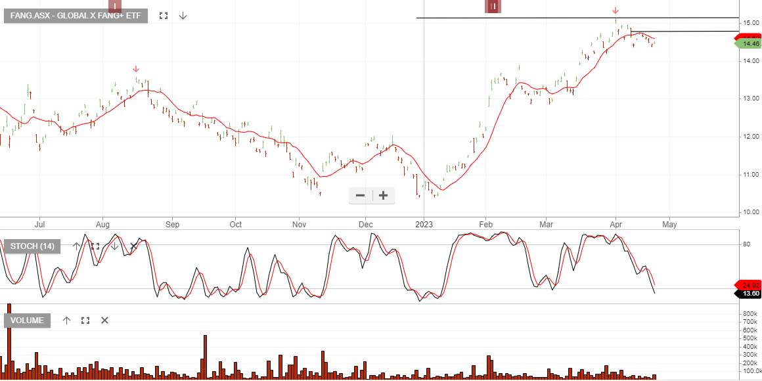
Task: Expand the STOCH panel to fullscreen
Action: tap(95, 246)
